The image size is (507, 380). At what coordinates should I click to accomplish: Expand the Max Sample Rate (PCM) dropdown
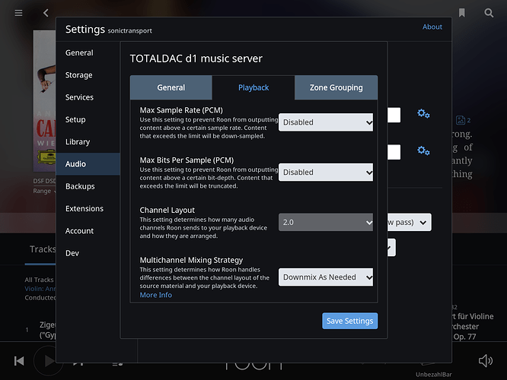point(326,122)
